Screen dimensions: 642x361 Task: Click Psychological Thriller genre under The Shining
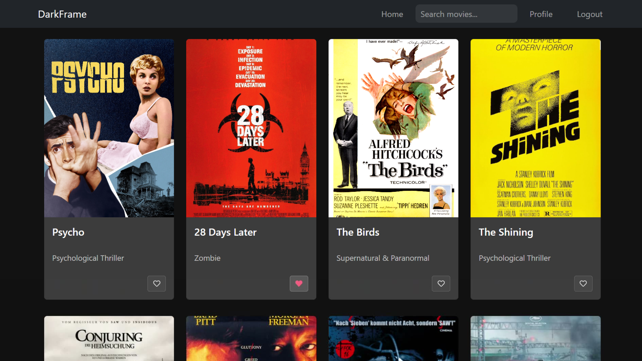click(515, 258)
